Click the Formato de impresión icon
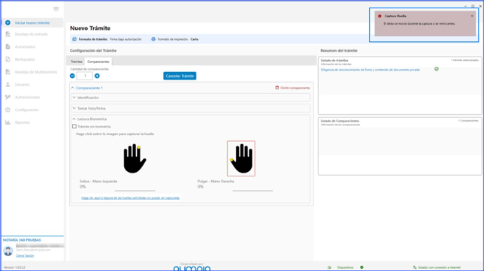 click(153, 39)
